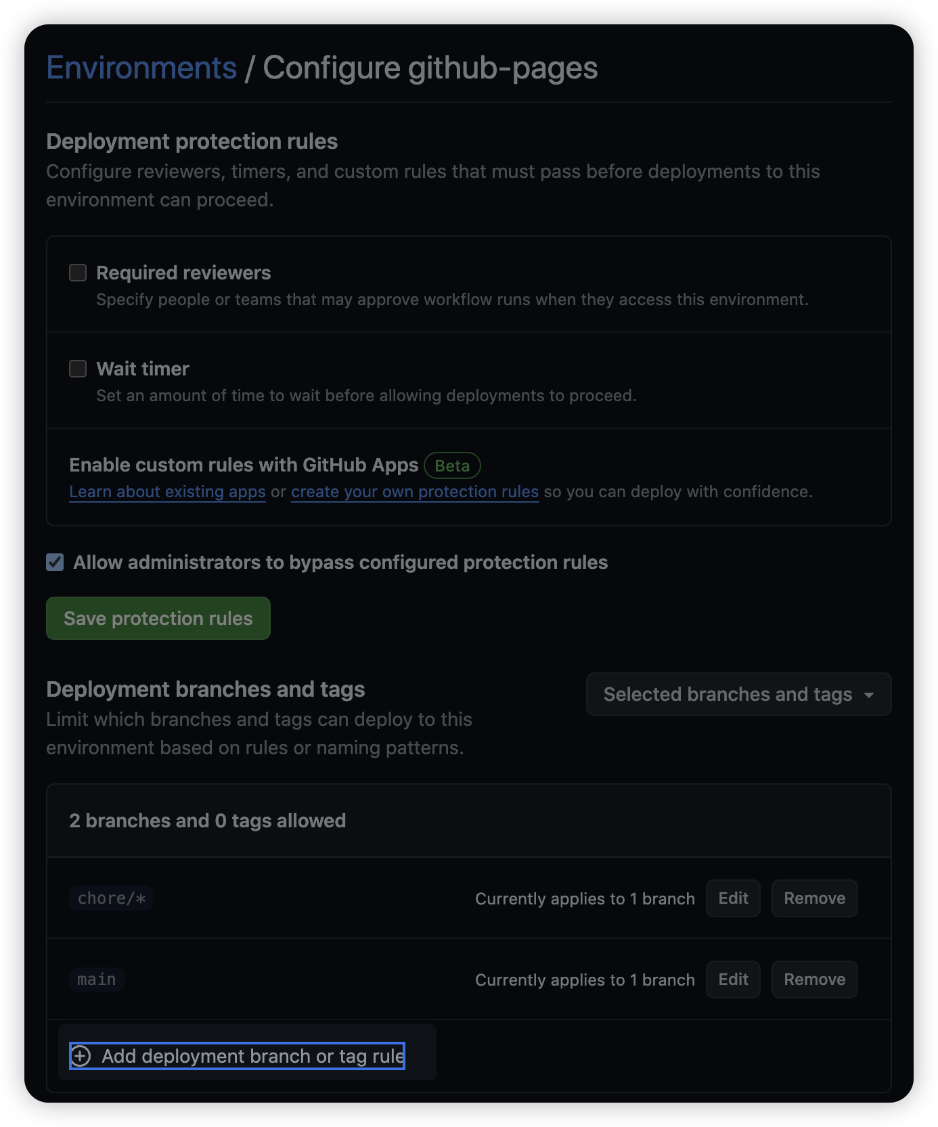The height and width of the screenshot is (1127, 938).
Task: Go back to Environments via breadcrumb link
Action: click(x=141, y=68)
